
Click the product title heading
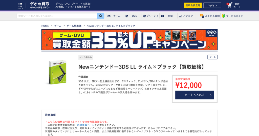tap(142, 67)
